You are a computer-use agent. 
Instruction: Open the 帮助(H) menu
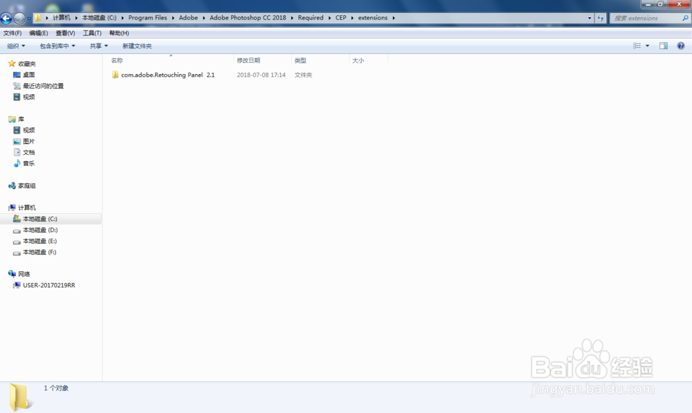pyautogui.click(x=119, y=33)
